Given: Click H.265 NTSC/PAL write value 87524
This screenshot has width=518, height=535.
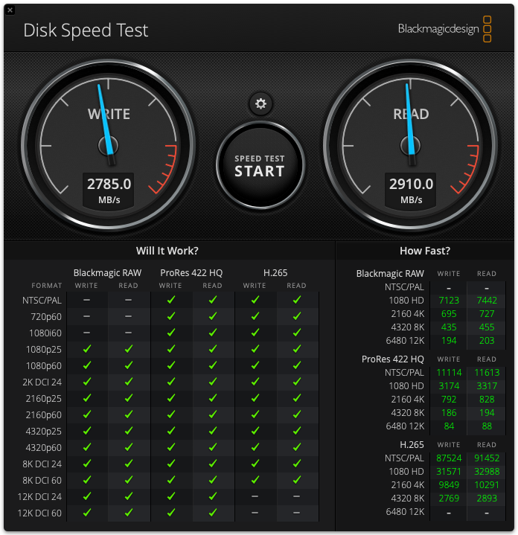Looking at the screenshot, I should 449,458.
